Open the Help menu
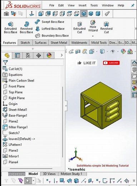 [x=121, y=5]
